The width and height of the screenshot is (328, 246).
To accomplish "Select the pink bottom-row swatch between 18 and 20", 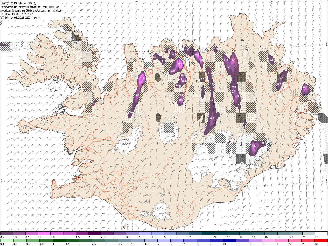I will (x=282, y=241).
